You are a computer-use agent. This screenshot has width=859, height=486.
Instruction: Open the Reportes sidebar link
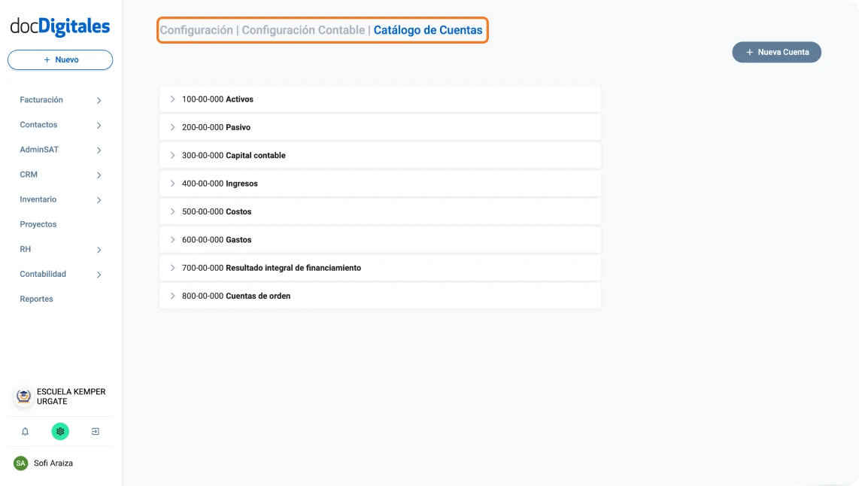[x=35, y=299]
